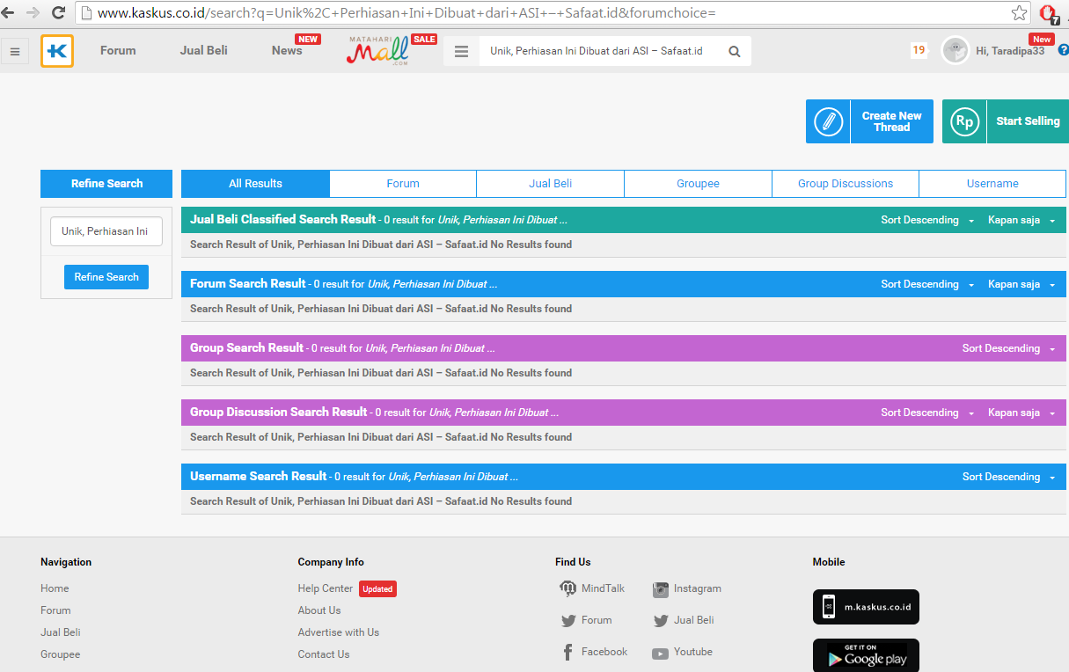The height and width of the screenshot is (672, 1069).
Task: Click the search magnifier icon
Action: 735,51
